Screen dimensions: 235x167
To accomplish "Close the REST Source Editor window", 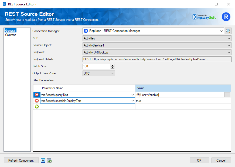I will 229,4.
